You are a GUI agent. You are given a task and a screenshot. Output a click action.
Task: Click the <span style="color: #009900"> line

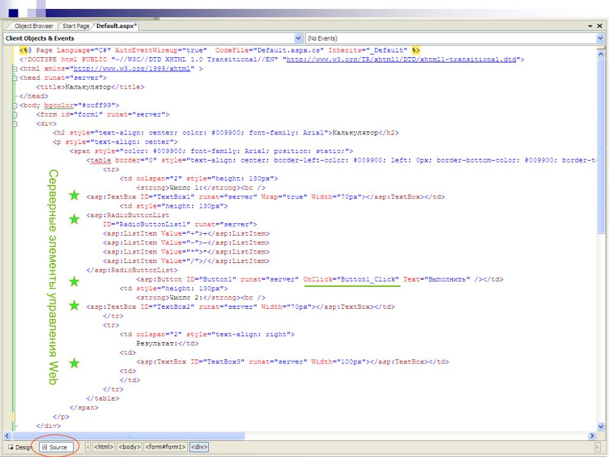click(x=211, y=151)
